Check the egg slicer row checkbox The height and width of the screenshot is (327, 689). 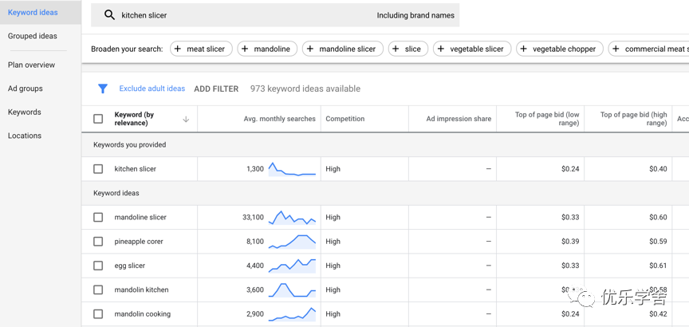(x=98, y=266)
